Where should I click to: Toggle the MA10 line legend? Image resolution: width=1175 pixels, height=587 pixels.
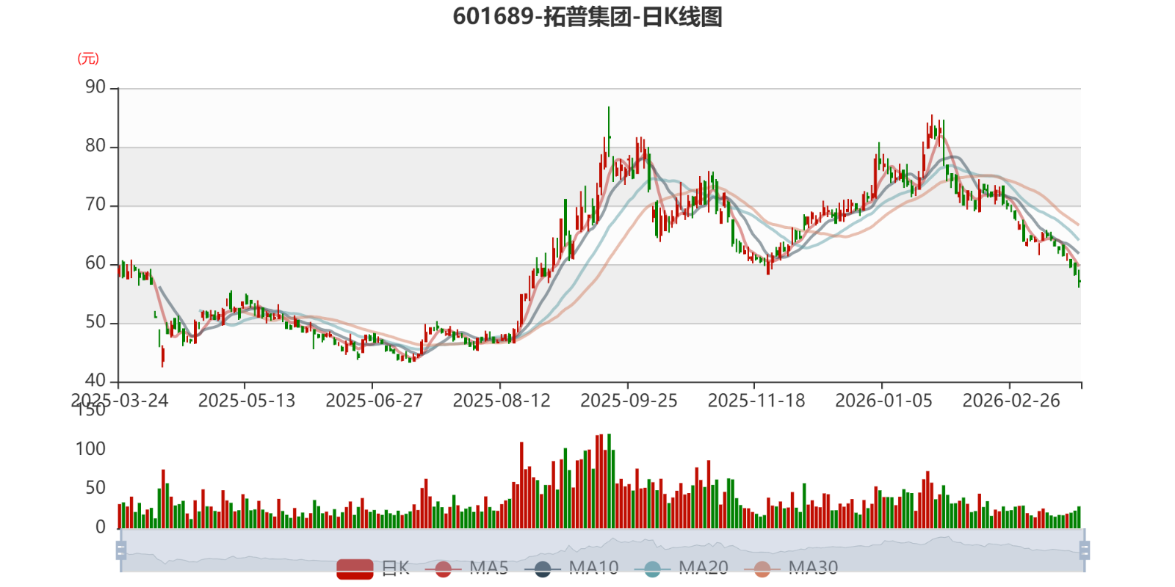click(x=571, y=569)
